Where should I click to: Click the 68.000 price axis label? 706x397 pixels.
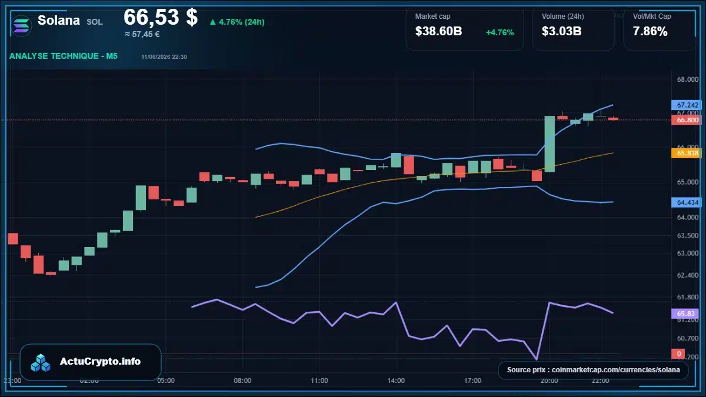[x=687, y=79]
